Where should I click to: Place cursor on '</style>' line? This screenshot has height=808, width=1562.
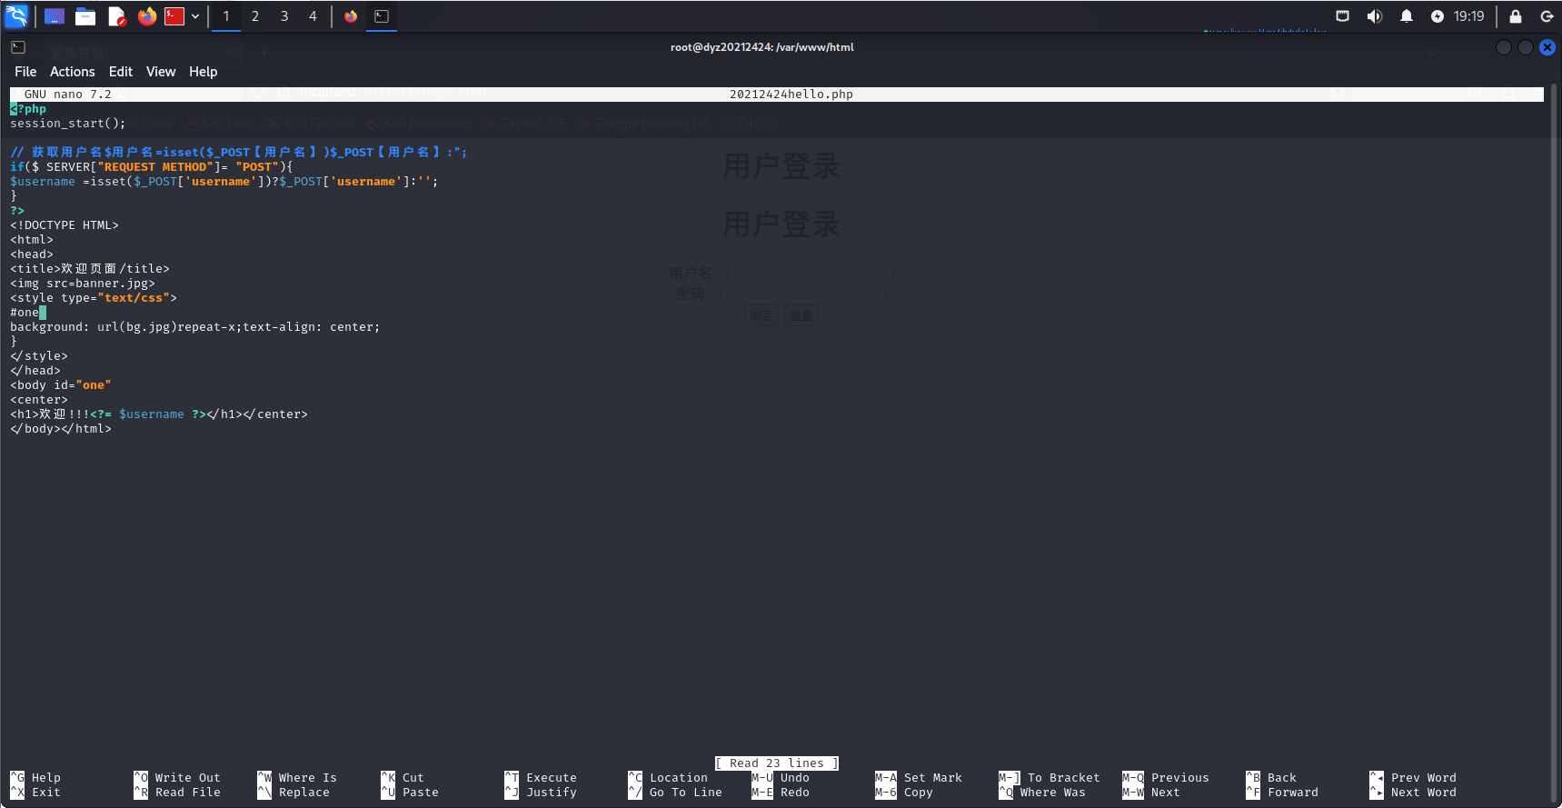pos(39,356)
